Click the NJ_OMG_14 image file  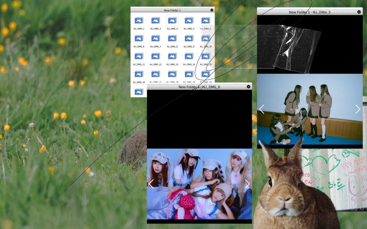[x=189, y=56]
